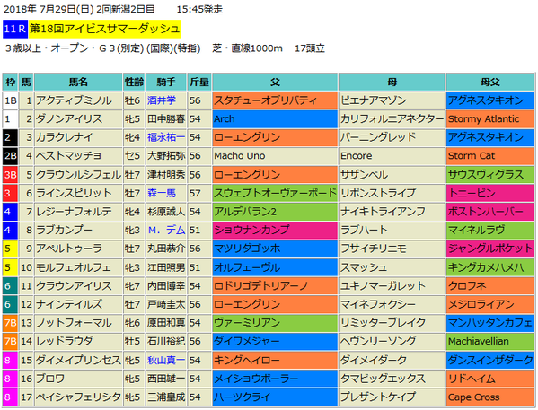Click the 母 column header
The width and height of the screenshot is (538, 410).
[x=392, y=82]
